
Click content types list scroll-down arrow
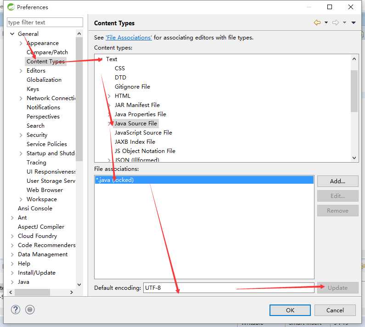pos(354,158)
